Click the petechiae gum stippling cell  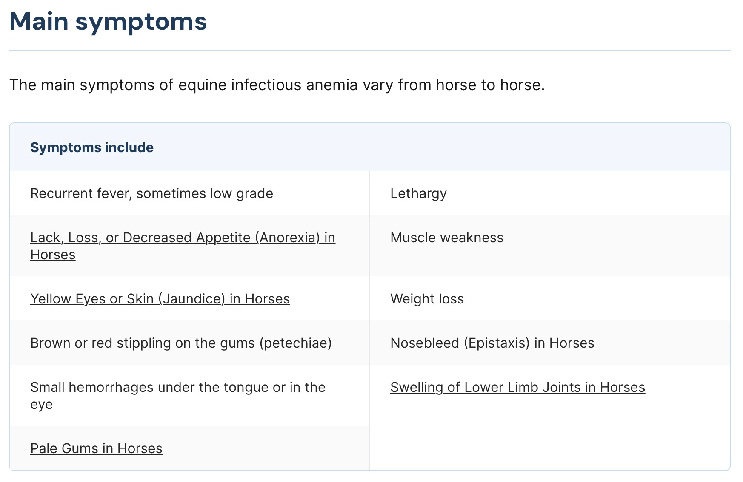point(181,343)
